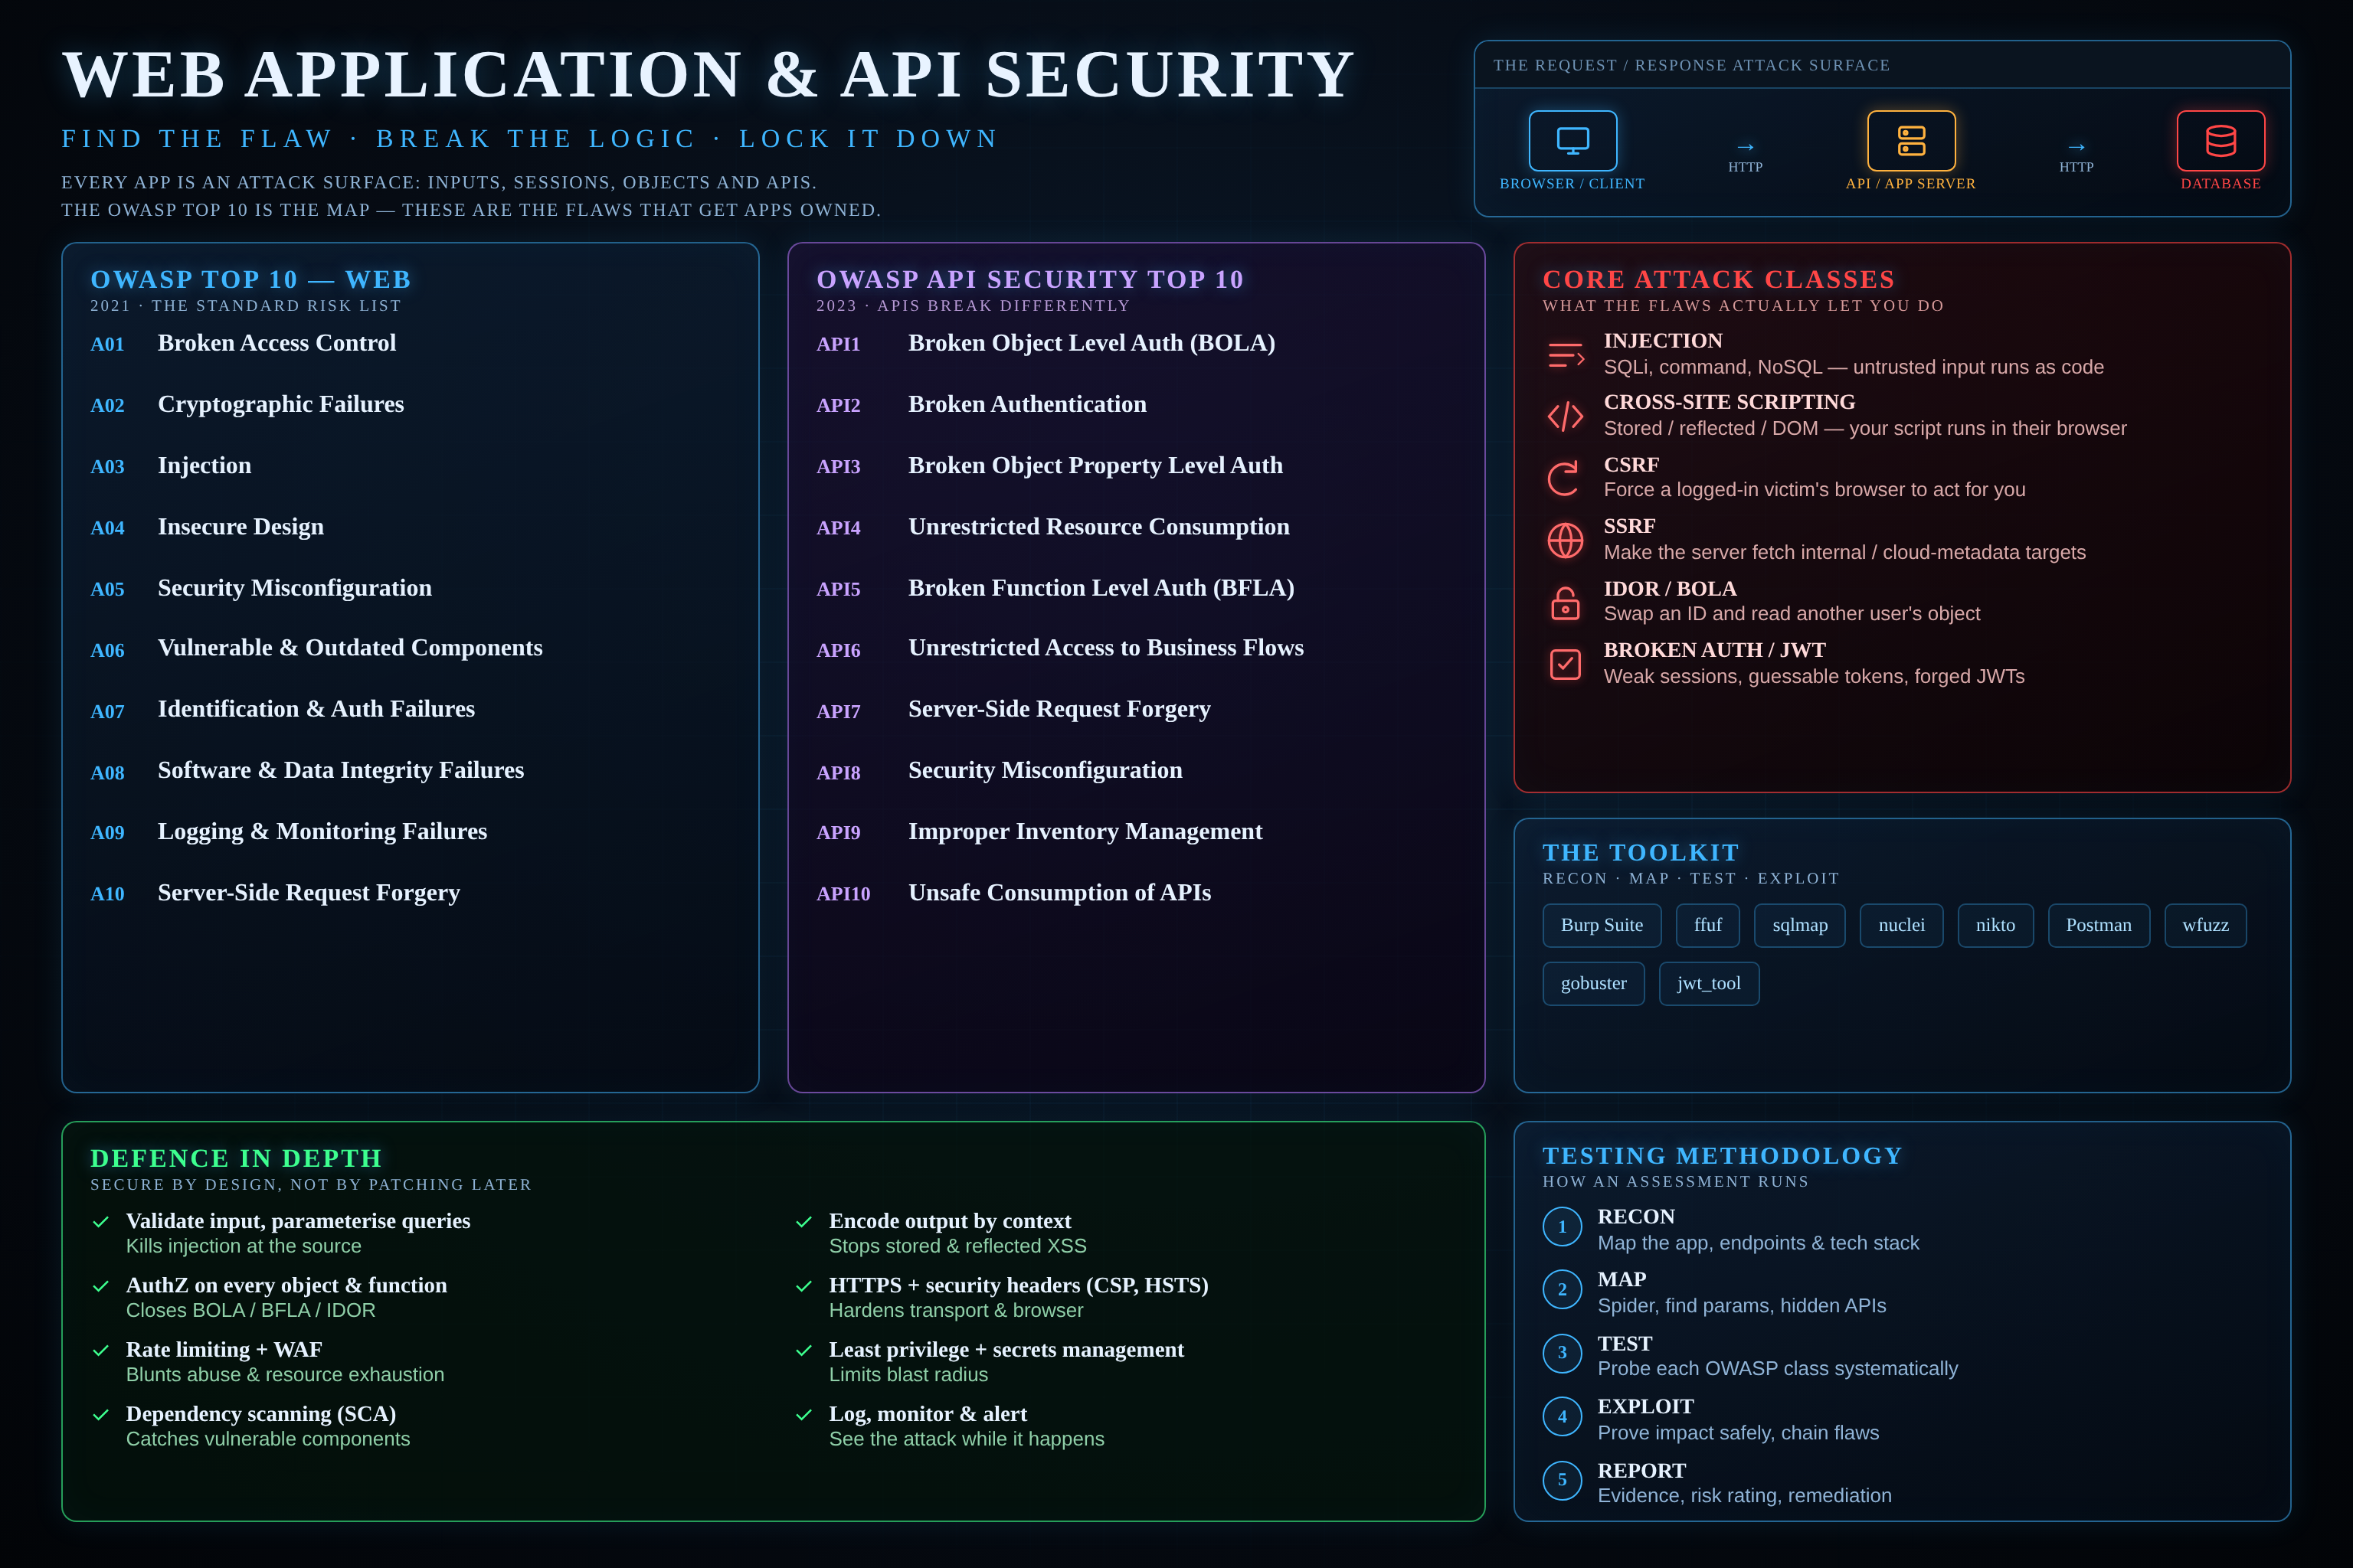Click checkmark beside Rate limiting + WAF
The width and height of the screenshot is (2353, 1568).
coord(101,1351)
